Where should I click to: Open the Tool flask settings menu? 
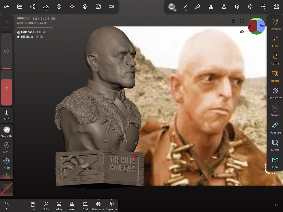pos(224,7)
